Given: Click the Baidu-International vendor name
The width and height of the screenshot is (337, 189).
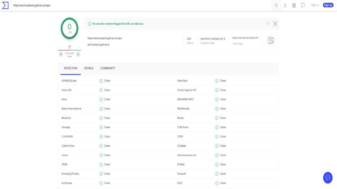Looking at the screenshot, I should 71,108.
